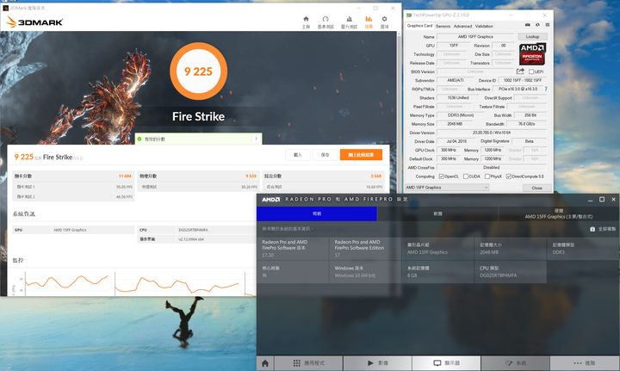Click the Load (載入) button in 3DMark results
The height and width of the screenshot is (371, 620).
(298, 155)
